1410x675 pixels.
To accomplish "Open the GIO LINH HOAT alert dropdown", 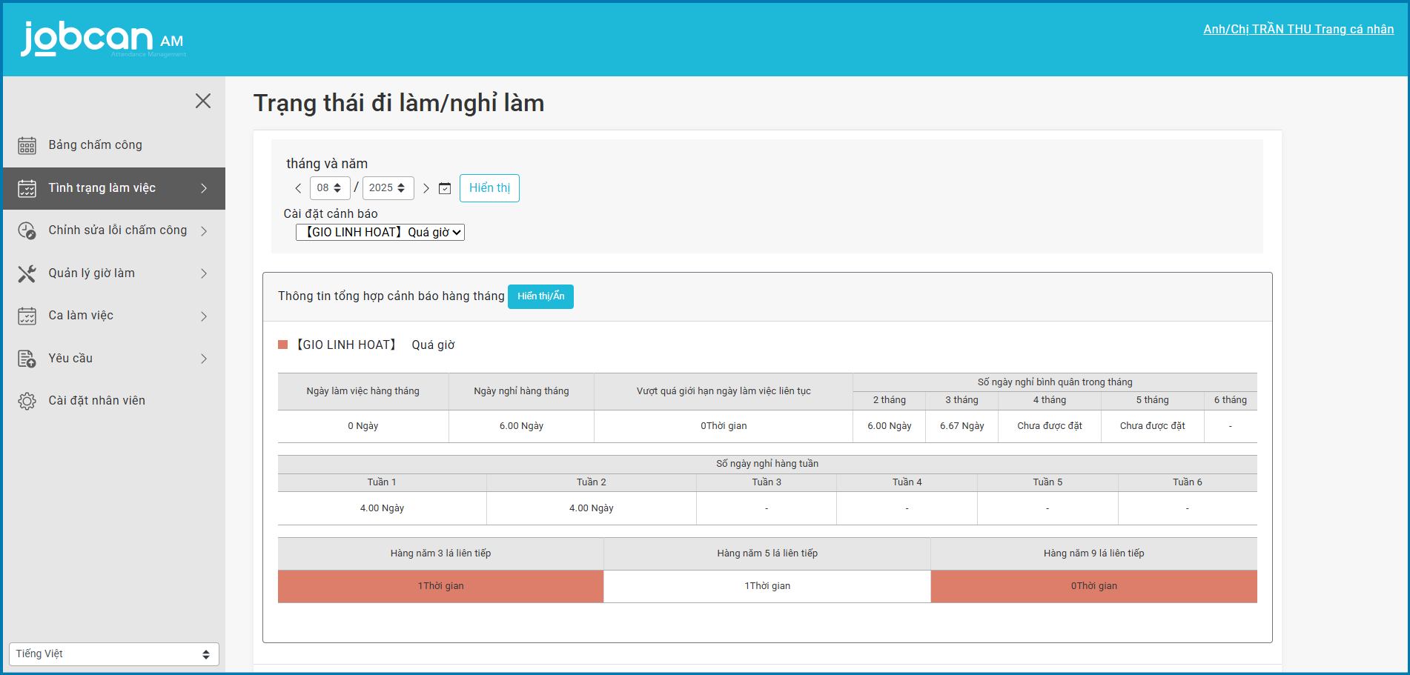I will click(x=380, y=233).
